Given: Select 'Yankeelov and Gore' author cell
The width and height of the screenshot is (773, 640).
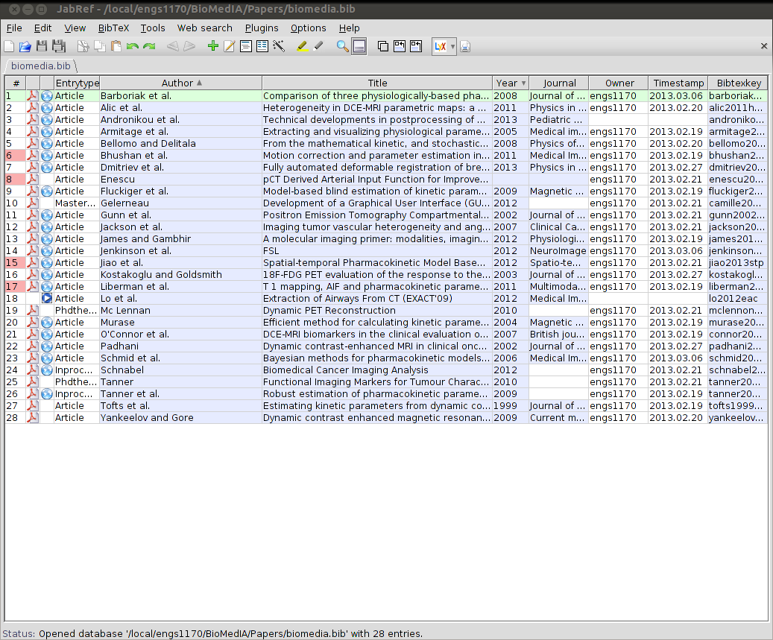Looking at the screenshot, I should (180, 417).
